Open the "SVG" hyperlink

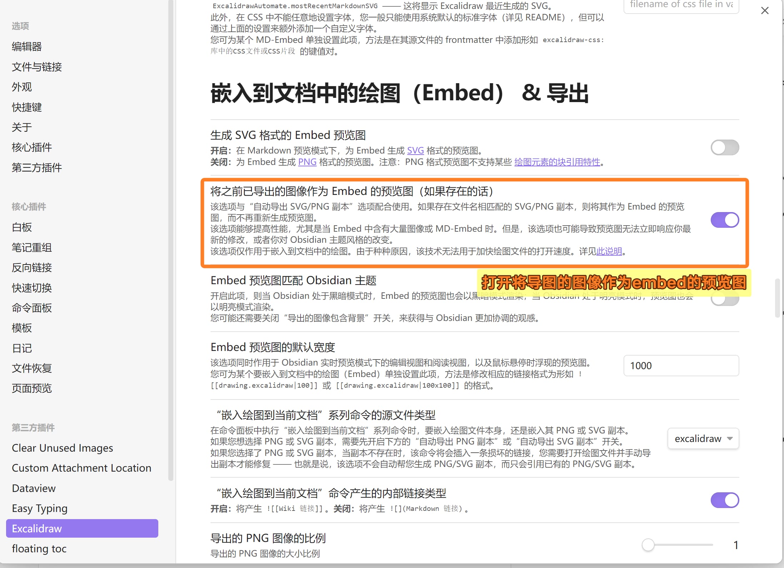click(x=415, y=150)
